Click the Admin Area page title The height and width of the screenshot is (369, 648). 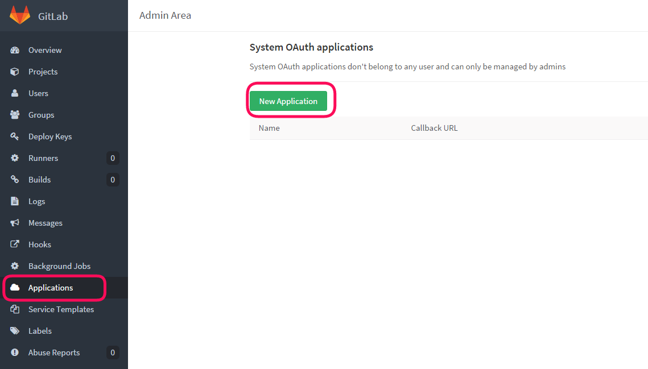(166, 15)
